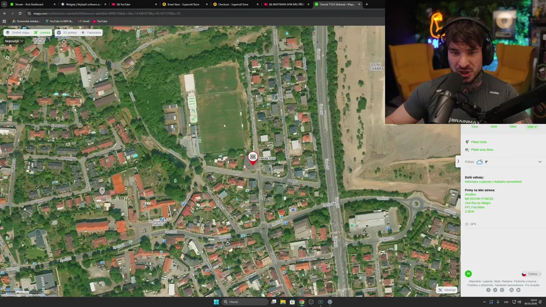
Task: Open Microsoft Store from taskbar
Action: (x=292, y=302)
